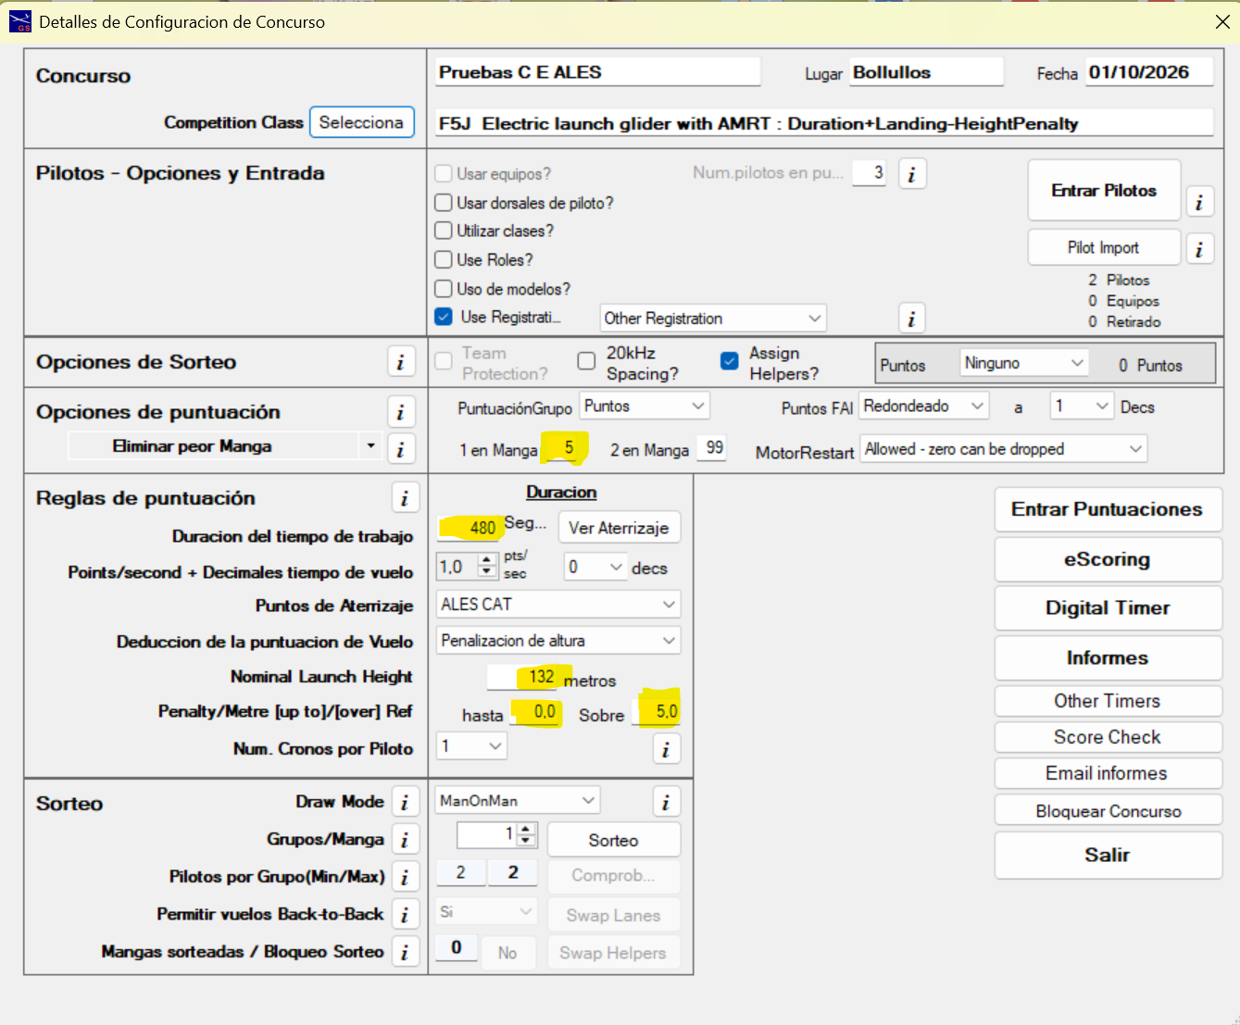Click Salir to exit
This screenshot has width=1240, height=1025.
(x=1108, y=855)
